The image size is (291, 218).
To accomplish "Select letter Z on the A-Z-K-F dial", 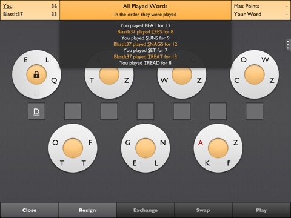I will click(x=236, y=142).
